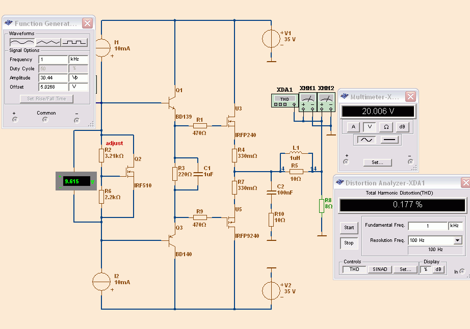Select V1 35 V voltage source
Viewport: 470px width, 329px height.
[x=271, y=39]
